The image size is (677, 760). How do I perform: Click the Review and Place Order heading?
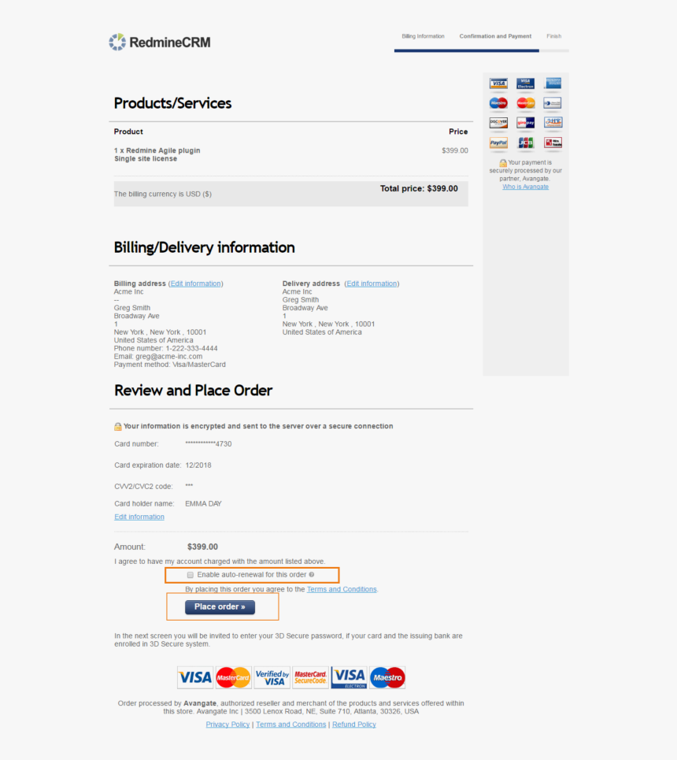coord(193,390)
